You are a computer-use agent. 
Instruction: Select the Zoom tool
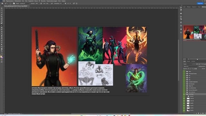point(2,51)
